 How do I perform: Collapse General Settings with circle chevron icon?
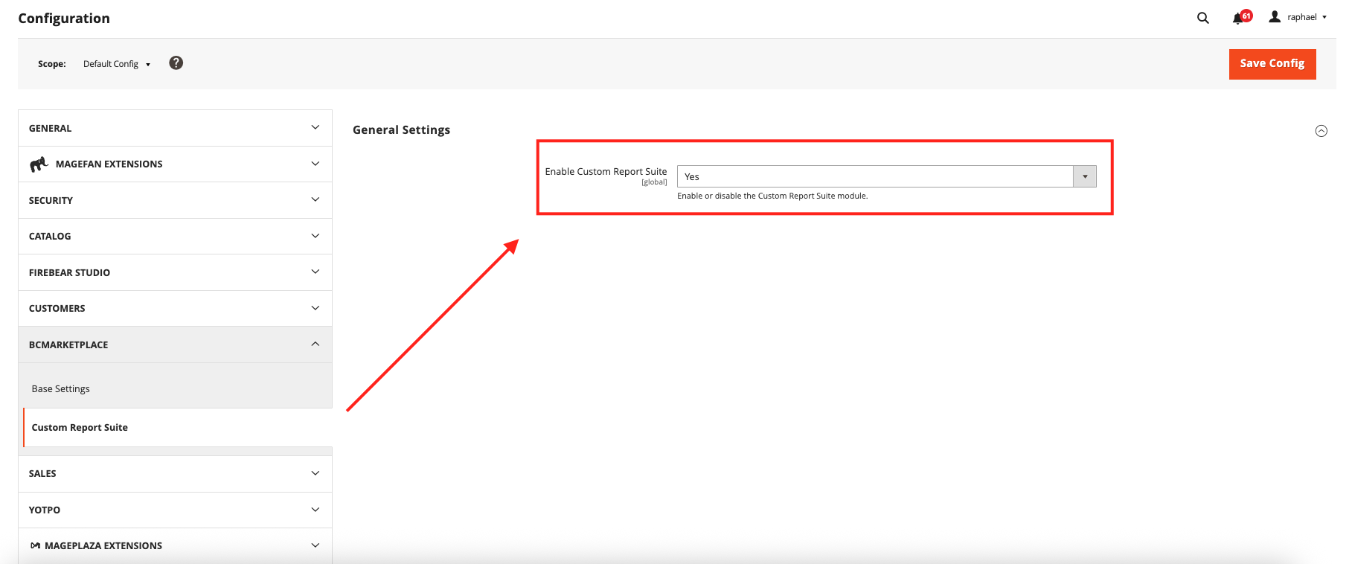coord(1321,131)
